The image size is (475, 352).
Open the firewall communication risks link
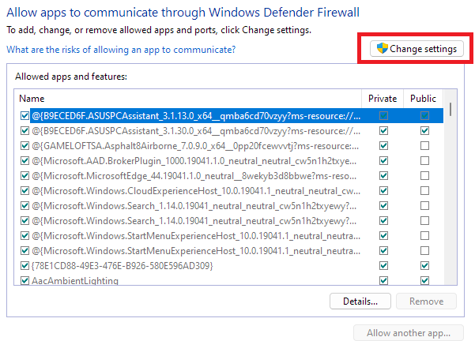tap(120, 50)
